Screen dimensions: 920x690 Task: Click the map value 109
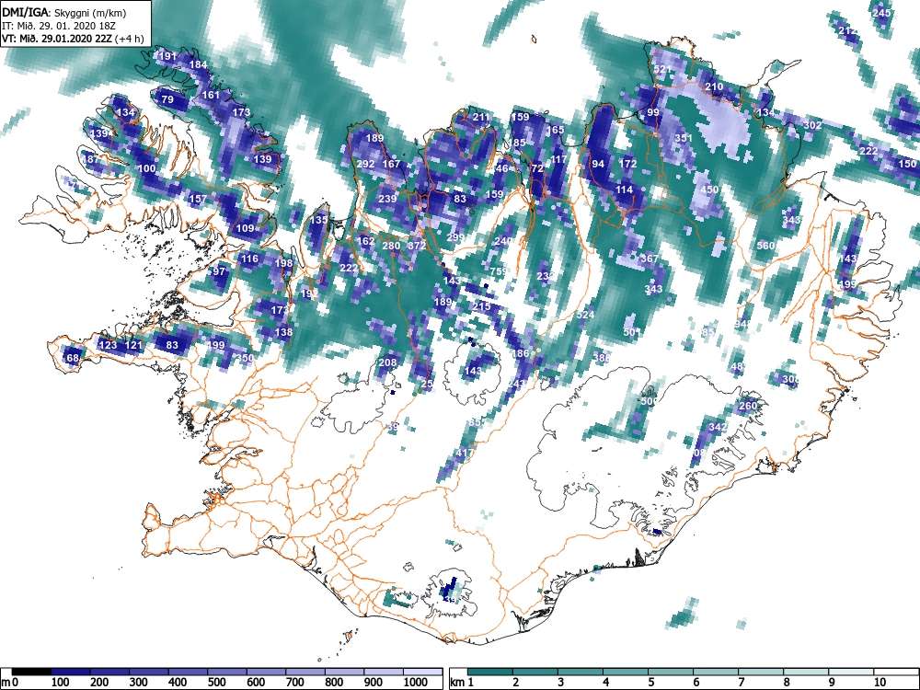pos(245,228)
